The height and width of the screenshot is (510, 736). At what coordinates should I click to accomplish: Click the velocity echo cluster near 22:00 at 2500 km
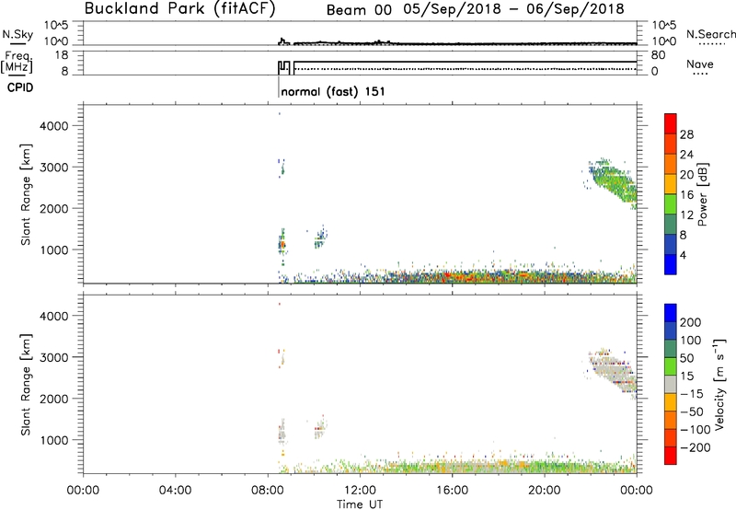point(613,374)
